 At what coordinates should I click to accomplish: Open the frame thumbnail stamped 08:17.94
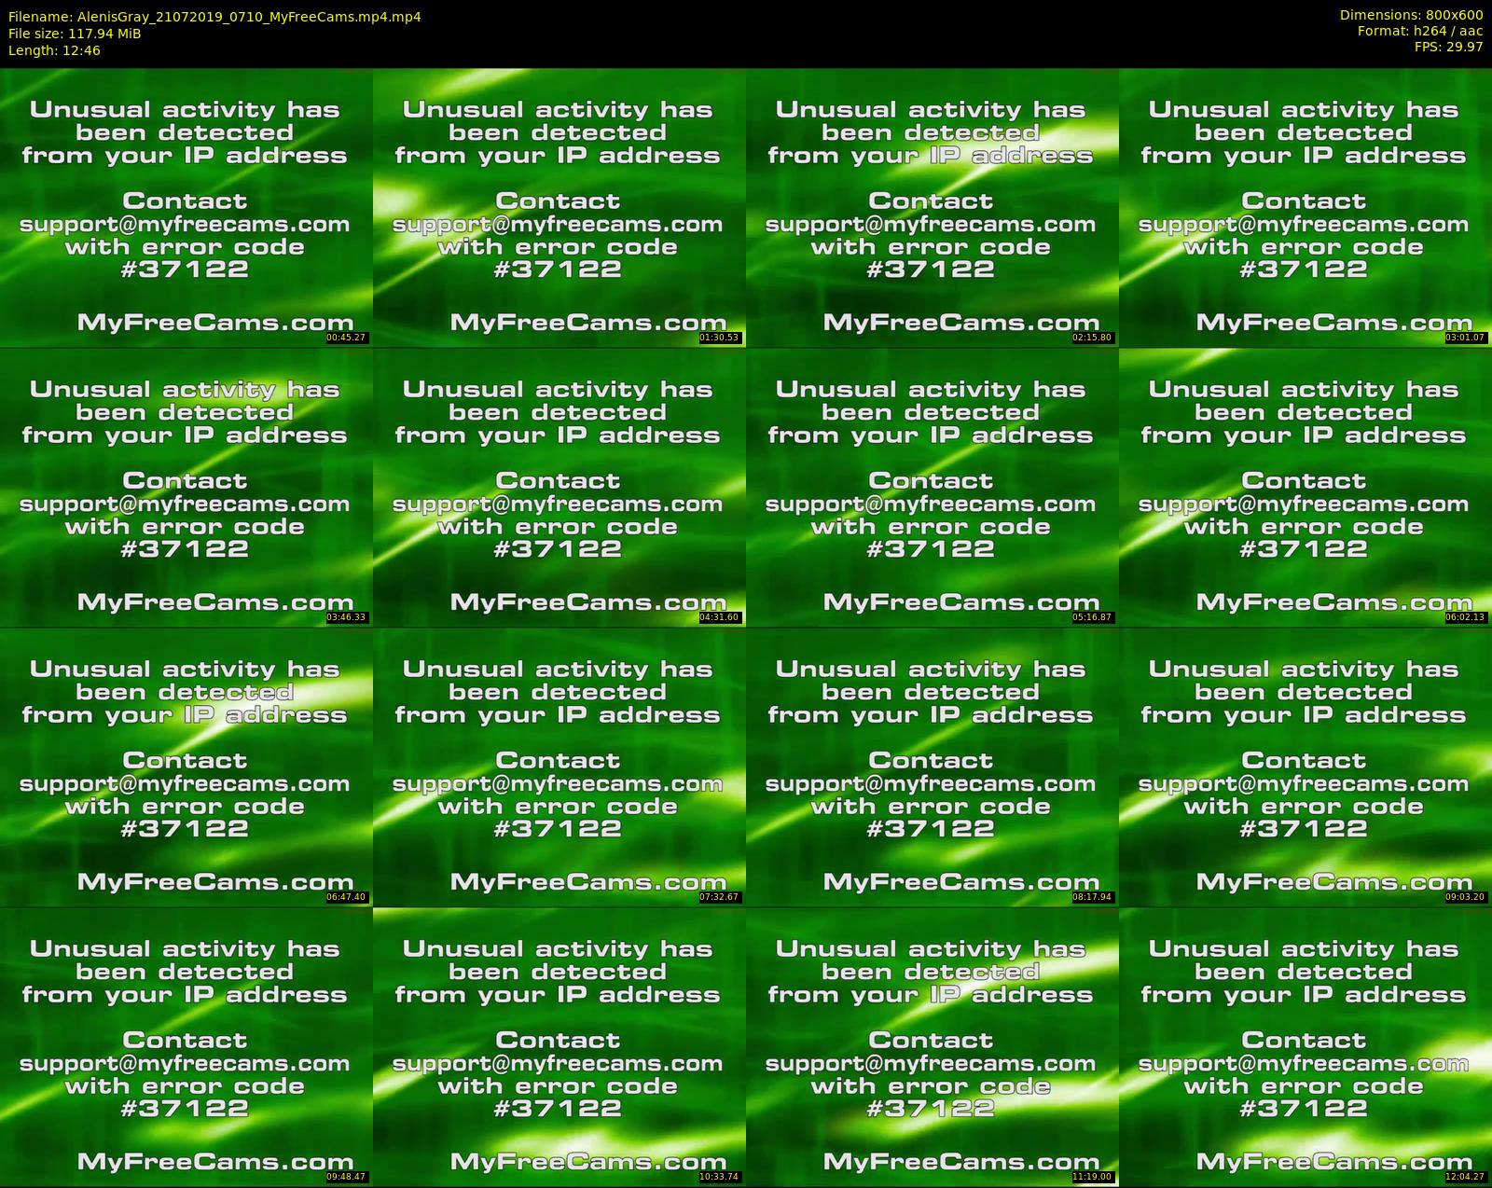[932, 767]
